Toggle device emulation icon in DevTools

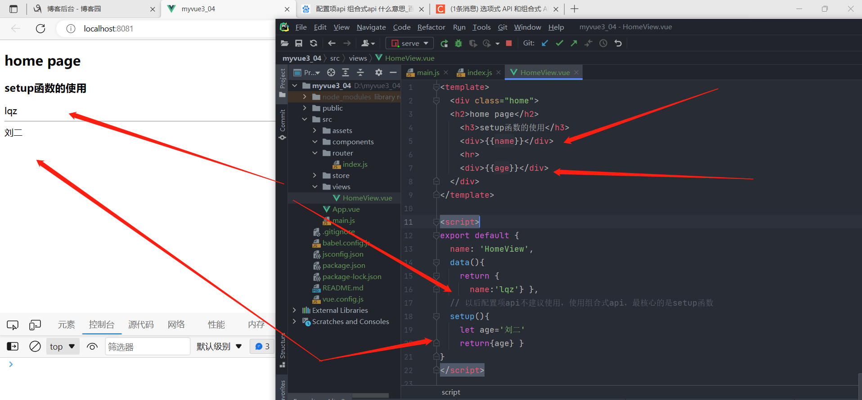click(x=35, y=325)
